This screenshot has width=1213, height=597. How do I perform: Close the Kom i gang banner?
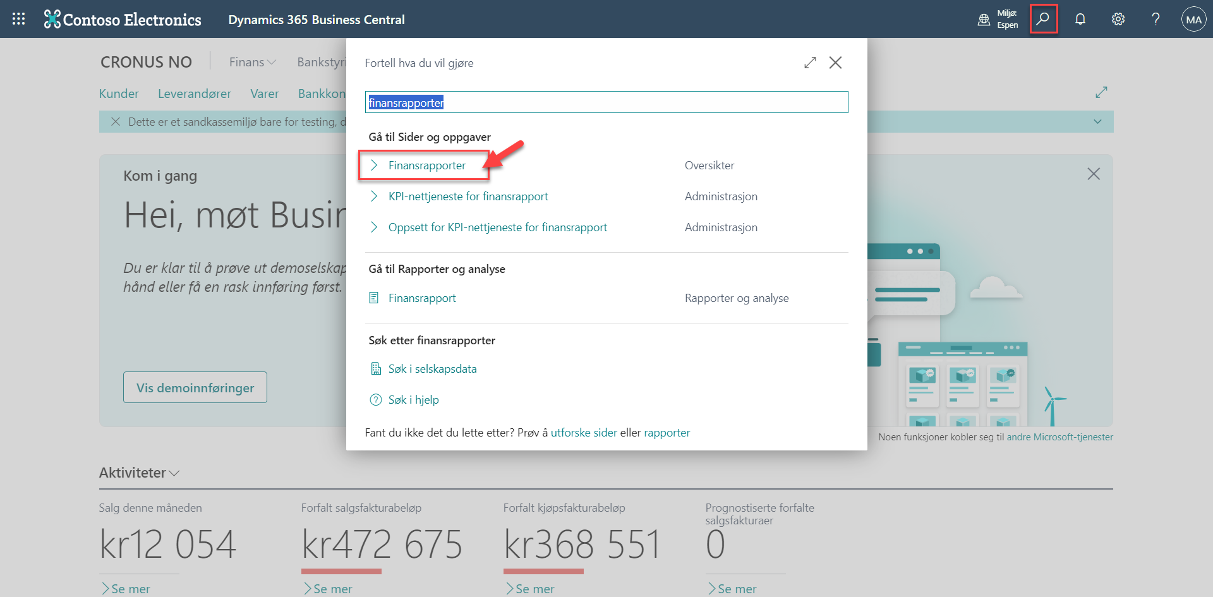[1094, 174]
